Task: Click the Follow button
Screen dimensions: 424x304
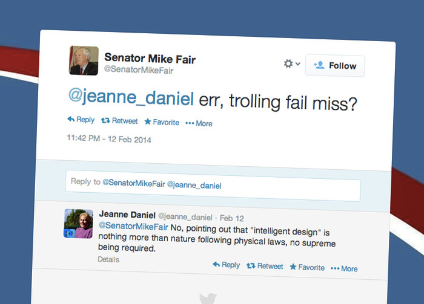Action: tap(335, 66)
